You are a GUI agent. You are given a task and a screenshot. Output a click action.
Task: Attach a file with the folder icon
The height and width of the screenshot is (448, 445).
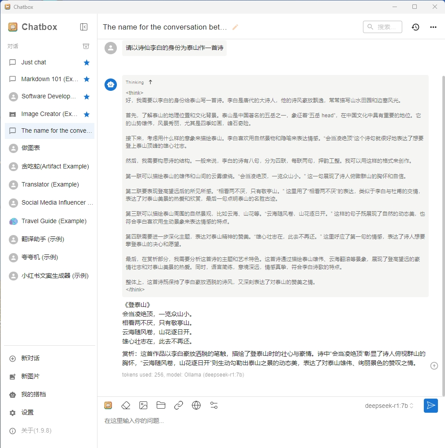point(161,405)
